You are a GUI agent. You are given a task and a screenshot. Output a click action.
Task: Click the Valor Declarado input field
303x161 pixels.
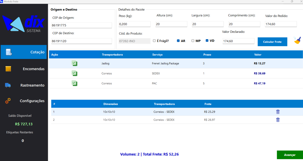pyautogui.click(x=238, y=41)
